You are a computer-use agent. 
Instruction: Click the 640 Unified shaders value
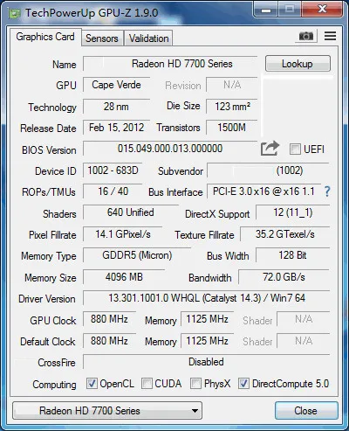[x=131, y=212]
